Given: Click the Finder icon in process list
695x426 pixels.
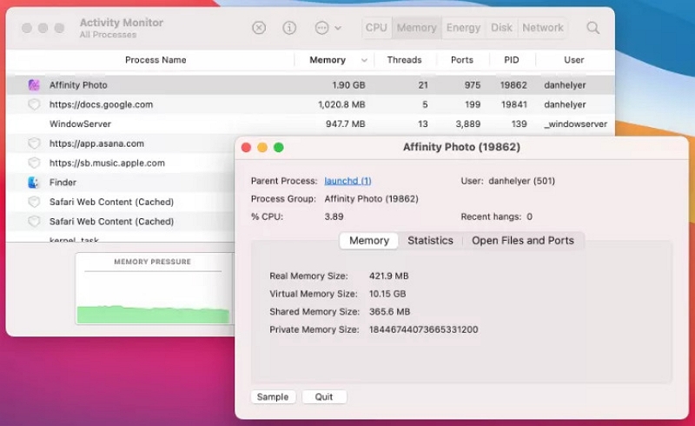Looking at the screenshot, I should 34,183.
